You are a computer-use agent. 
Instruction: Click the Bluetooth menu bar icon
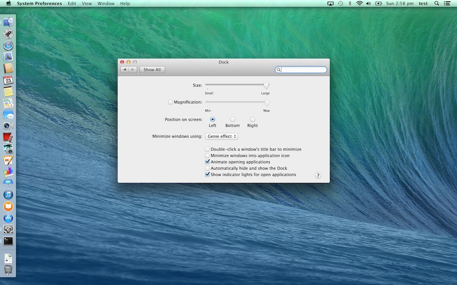click(x=350, y=4)
